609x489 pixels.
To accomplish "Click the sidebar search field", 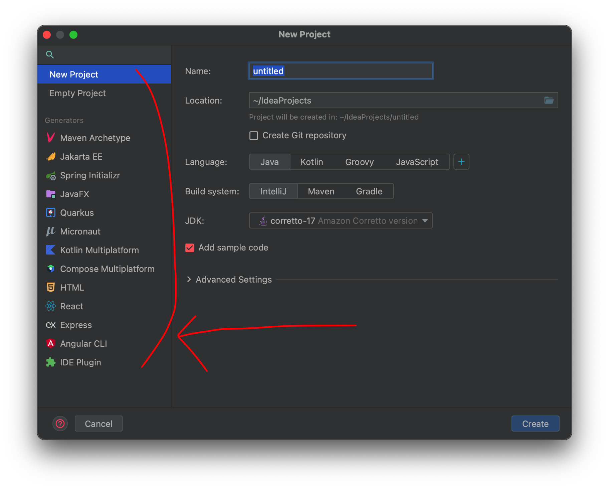I will 104,54.
